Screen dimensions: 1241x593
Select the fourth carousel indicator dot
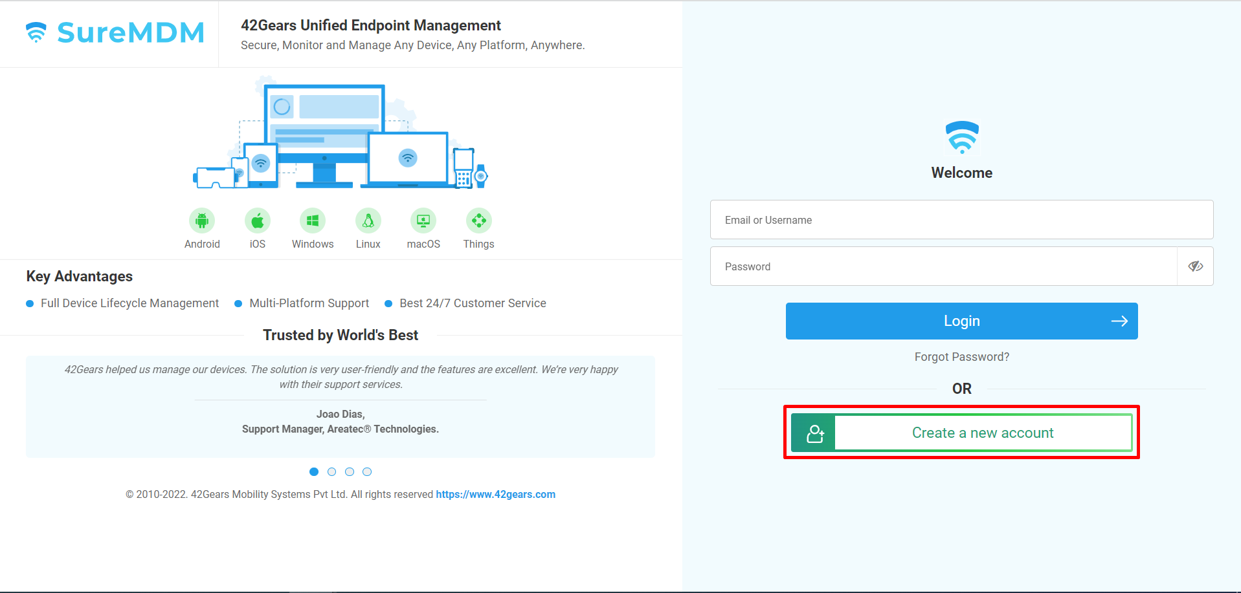tap(367, 471)
